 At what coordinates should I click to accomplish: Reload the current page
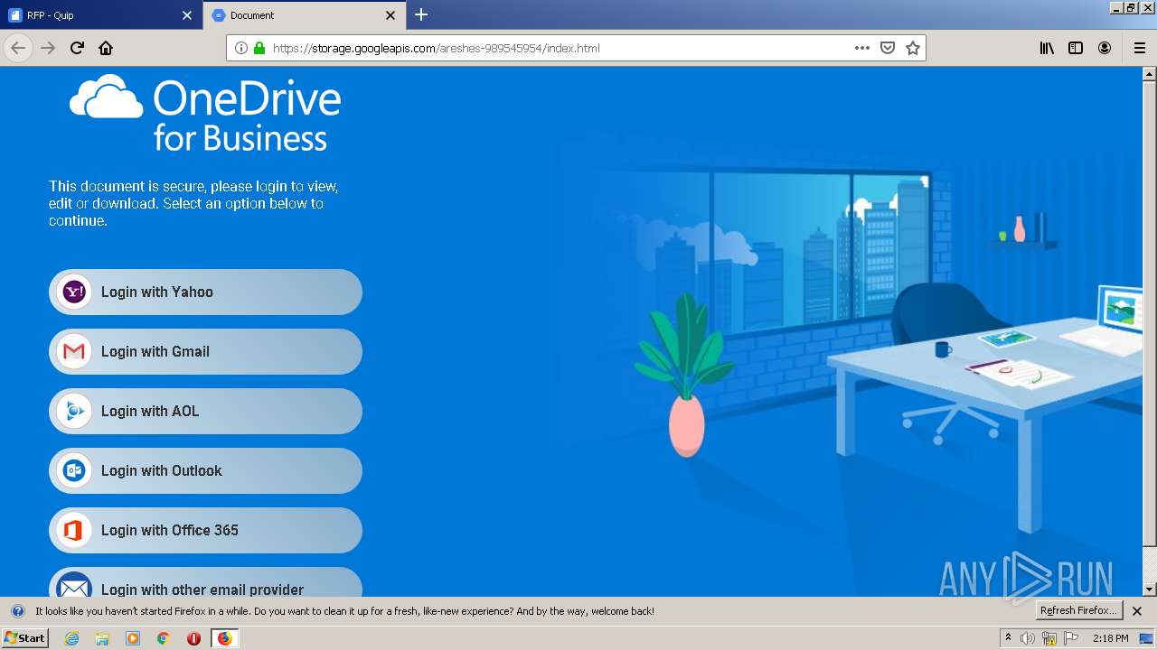(77, 48)
